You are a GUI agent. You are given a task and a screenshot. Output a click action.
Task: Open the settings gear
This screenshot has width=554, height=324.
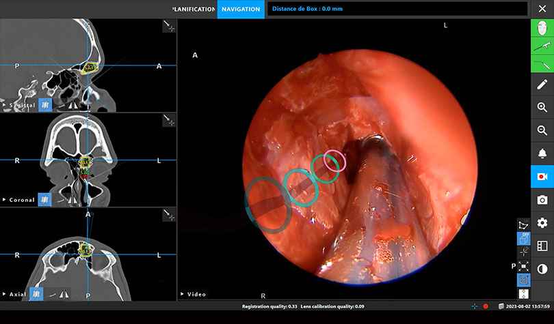[x=542, y=222]
